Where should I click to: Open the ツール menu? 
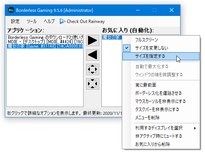(32, 21)
